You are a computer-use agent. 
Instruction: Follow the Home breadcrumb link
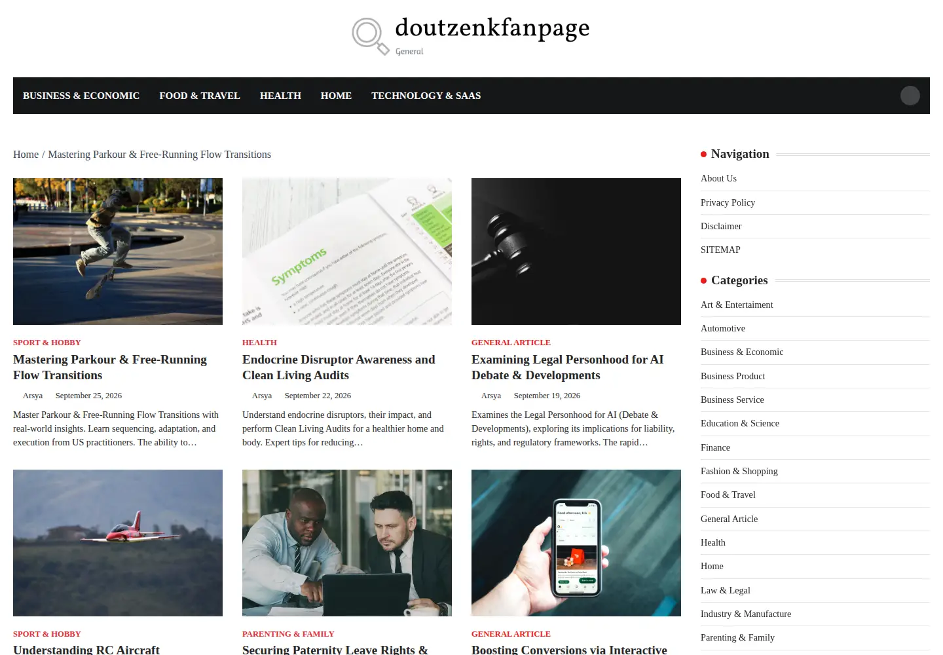click(26, 155)
